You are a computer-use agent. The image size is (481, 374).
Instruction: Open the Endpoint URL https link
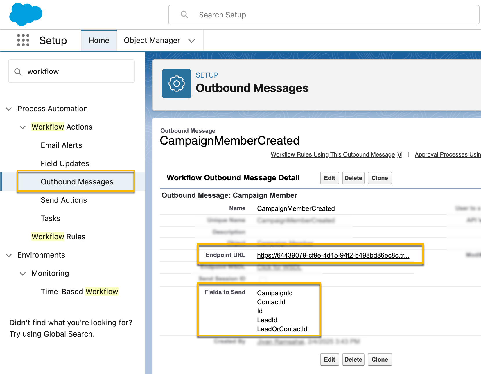tap(333, 255)
